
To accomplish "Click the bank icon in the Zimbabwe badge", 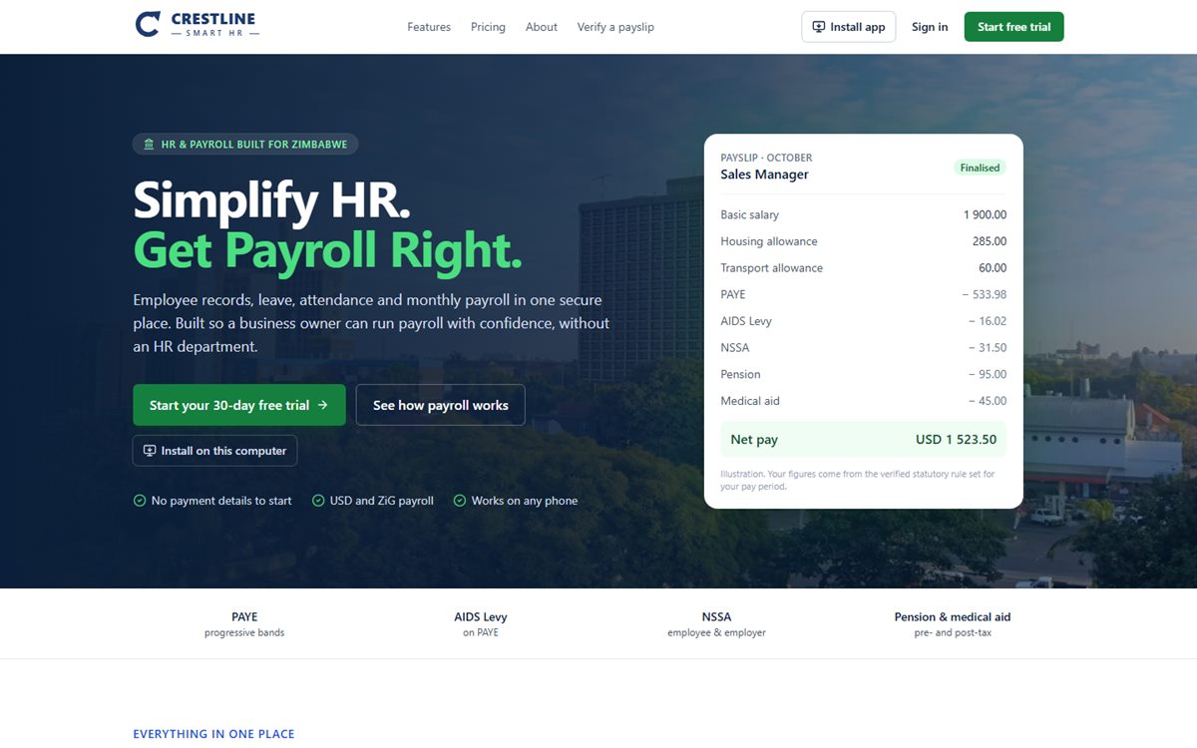I will tap(149, 145).
